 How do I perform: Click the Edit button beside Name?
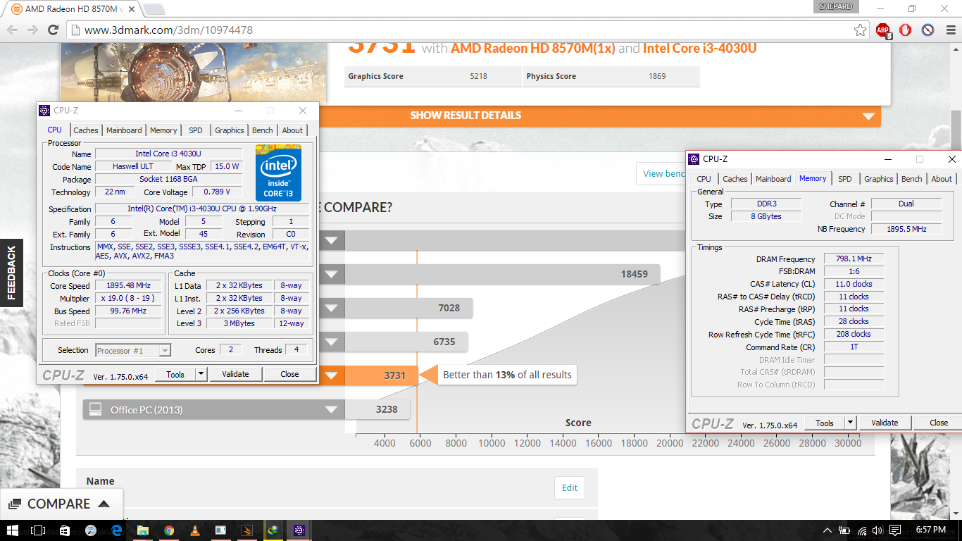(570, 487)
